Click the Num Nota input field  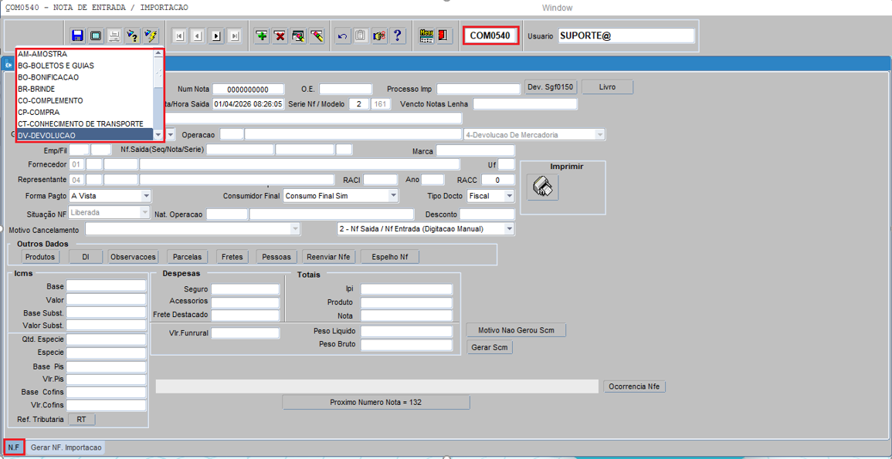[248, 89]
